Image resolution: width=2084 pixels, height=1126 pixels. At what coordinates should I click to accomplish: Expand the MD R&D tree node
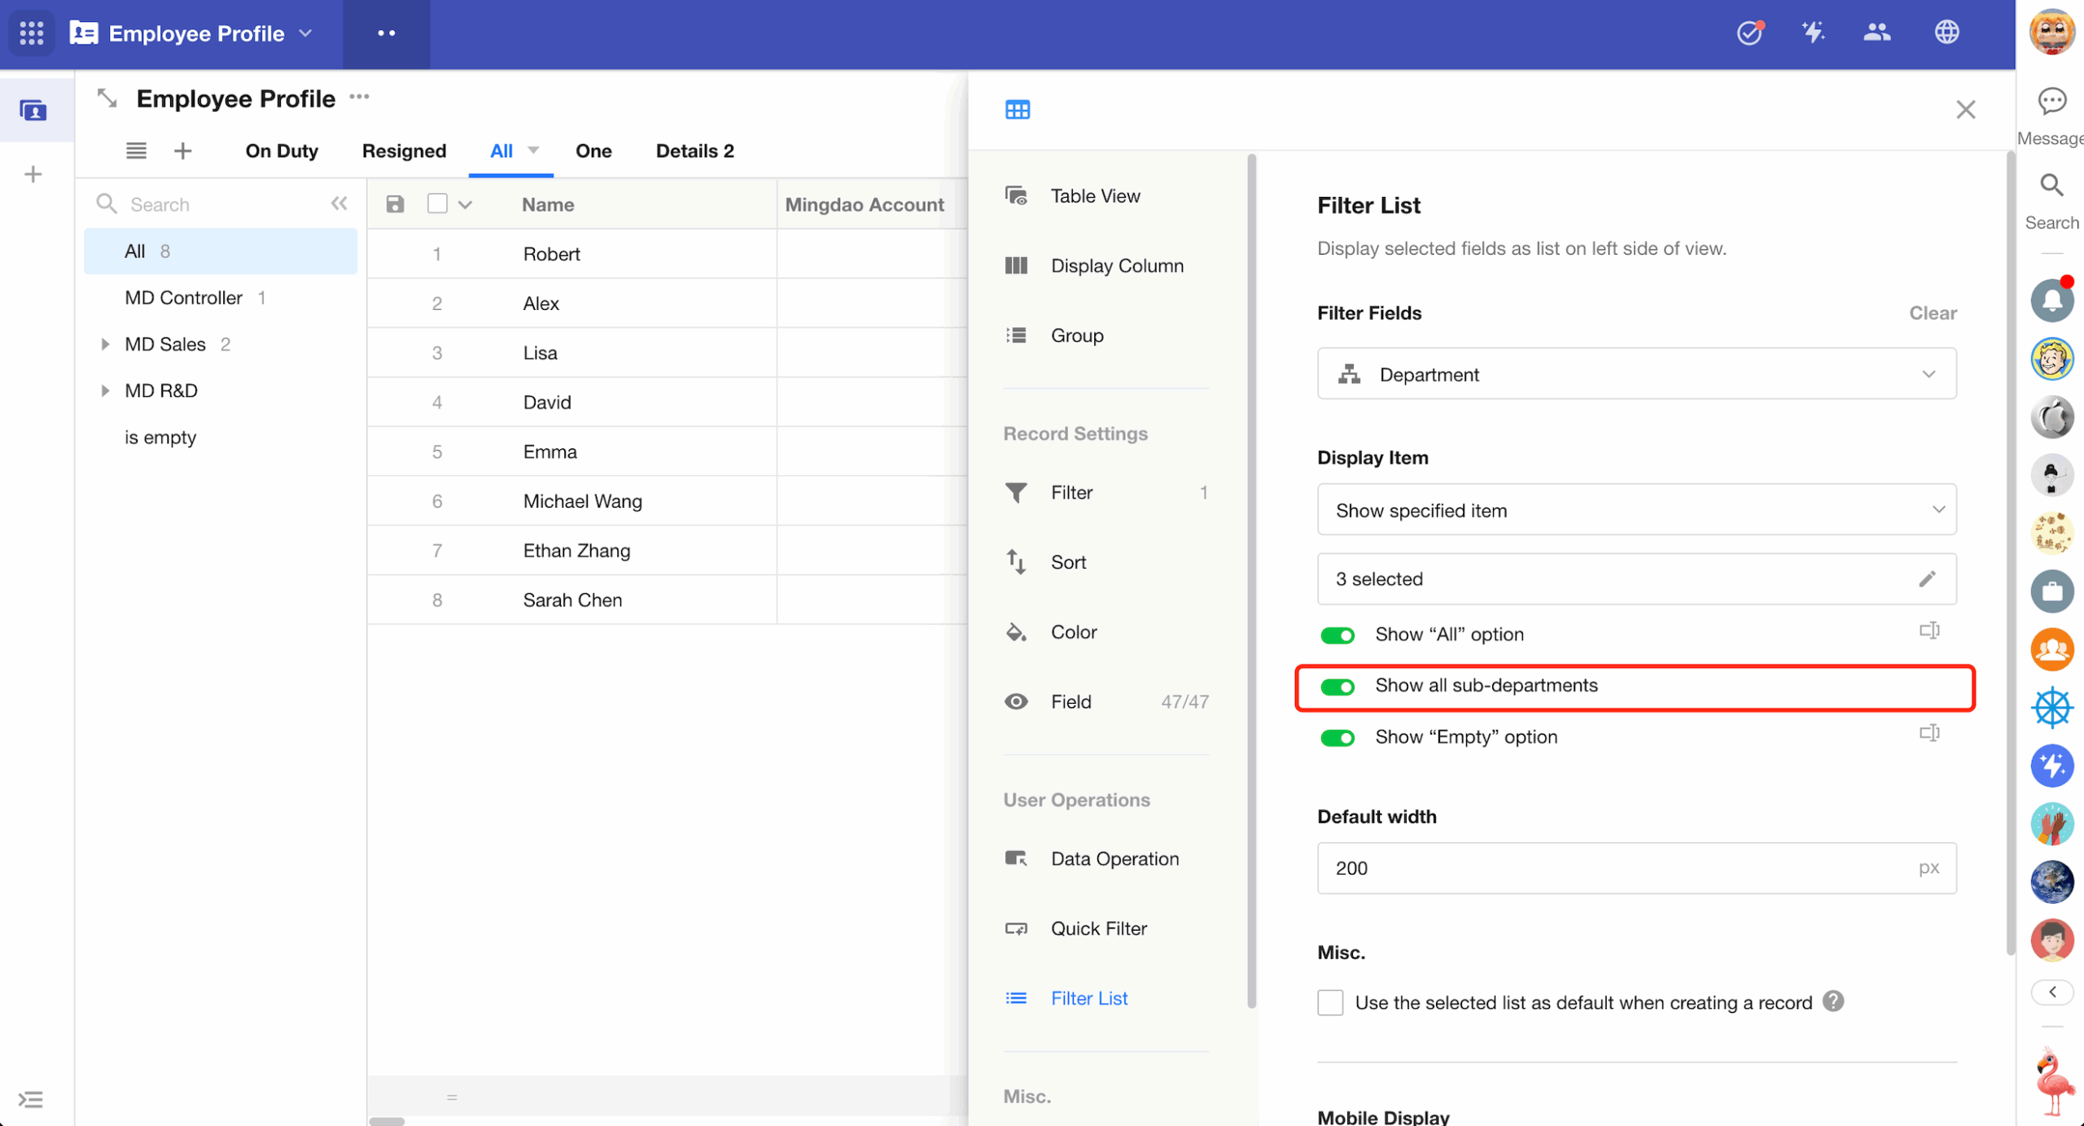pos(104,391)
